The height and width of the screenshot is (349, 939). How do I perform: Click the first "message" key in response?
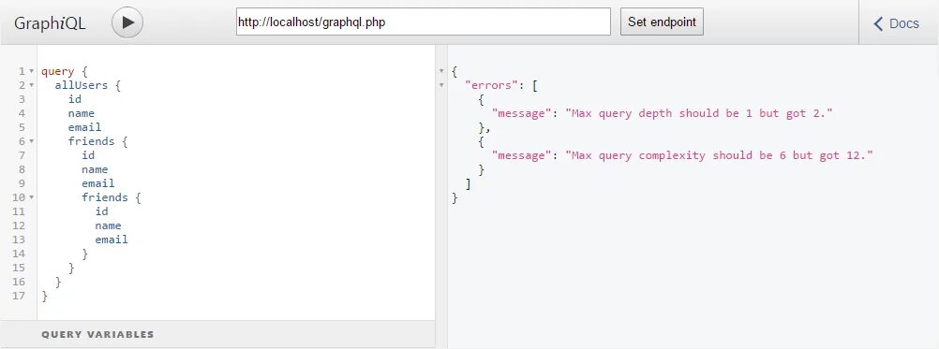click(x=521, y=113)
